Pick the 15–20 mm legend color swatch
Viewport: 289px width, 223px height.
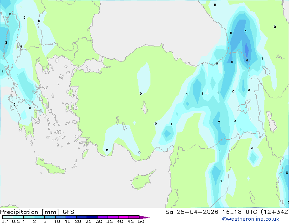pos(71,217)
